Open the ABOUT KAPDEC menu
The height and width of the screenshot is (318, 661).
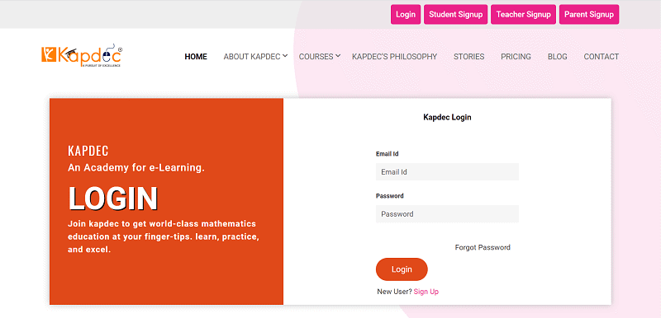[x=252, y=57]
